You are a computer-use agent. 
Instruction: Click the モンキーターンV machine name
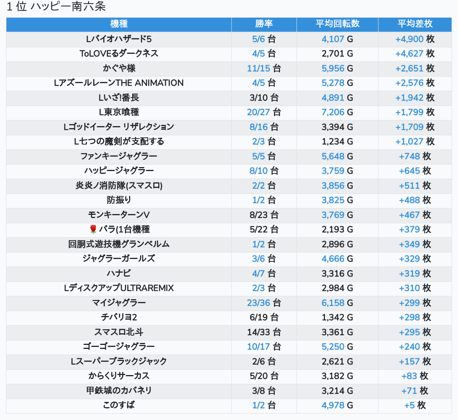point(119,215)
